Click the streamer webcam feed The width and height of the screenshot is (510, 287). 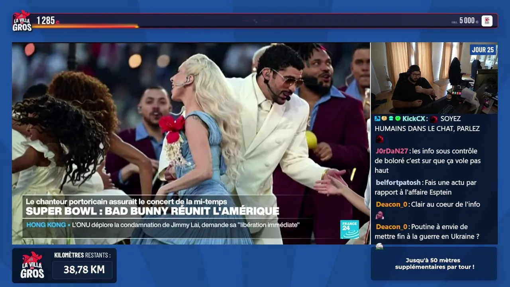pyautogui.click(x=434, y=78)
